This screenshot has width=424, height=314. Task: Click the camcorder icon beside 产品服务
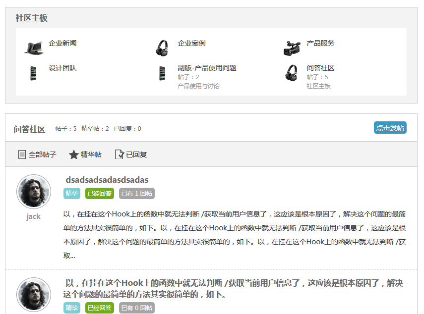click(292, 48)
